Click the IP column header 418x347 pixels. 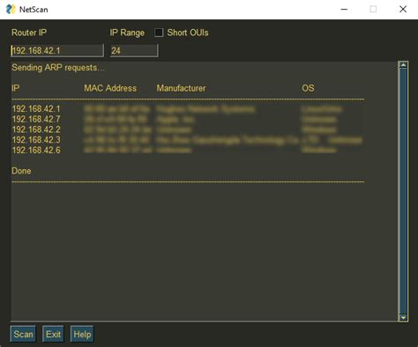(x=16, y=88)
